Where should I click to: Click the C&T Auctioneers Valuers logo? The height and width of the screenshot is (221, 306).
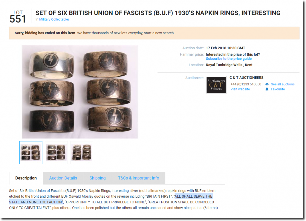[x=216, y=85]
